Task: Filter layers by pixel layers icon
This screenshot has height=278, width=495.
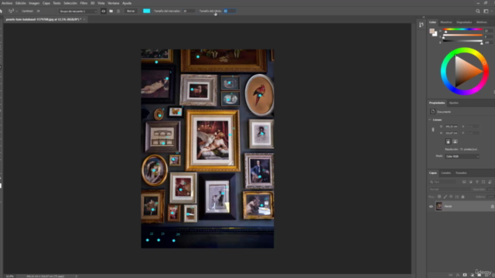Action: tap(464, 182)
